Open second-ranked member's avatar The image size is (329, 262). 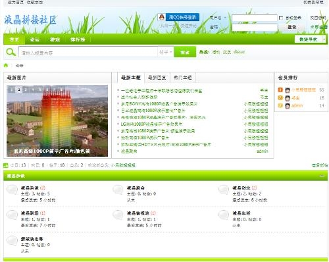[288, 98]
